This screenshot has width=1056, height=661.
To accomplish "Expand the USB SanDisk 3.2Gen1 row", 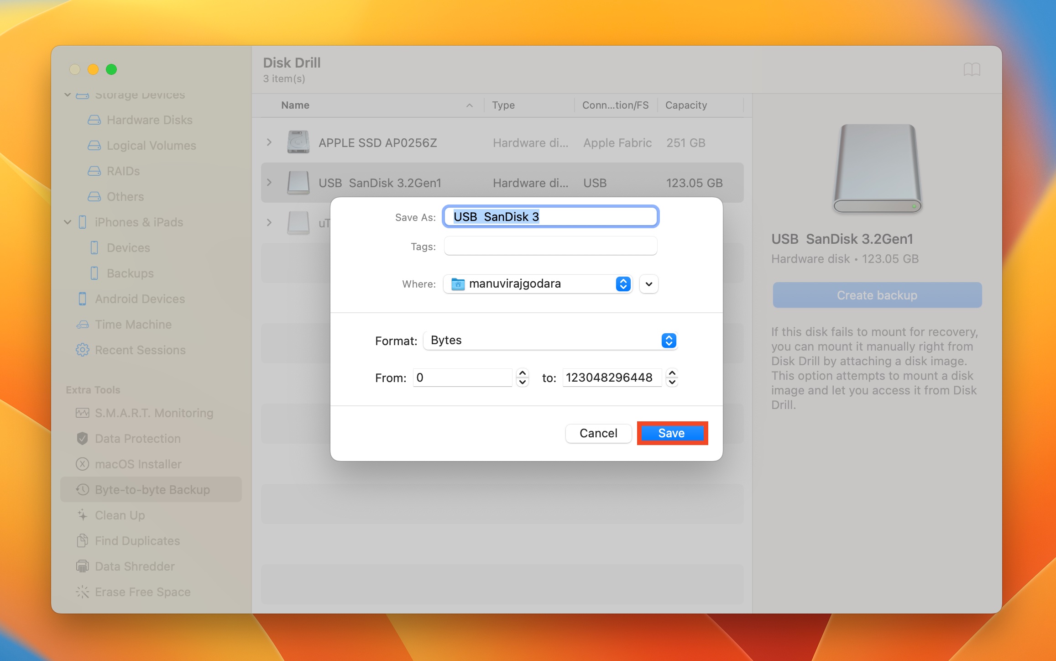I will pyautogui.click(x=269, y=182).
